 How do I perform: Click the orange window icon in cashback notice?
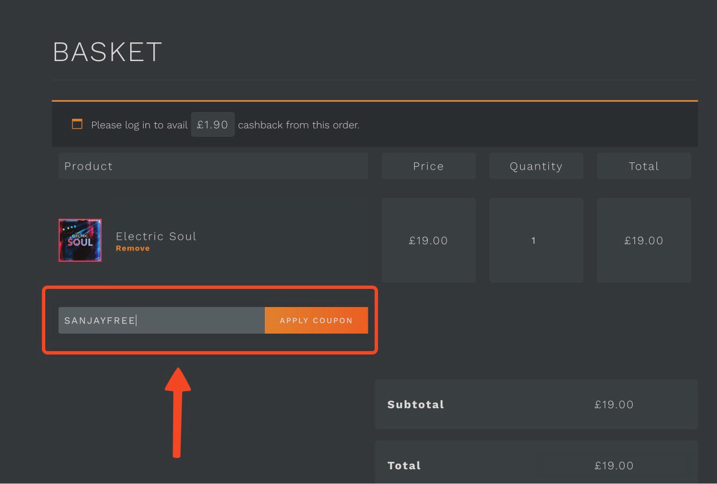(x=77, y=124)
